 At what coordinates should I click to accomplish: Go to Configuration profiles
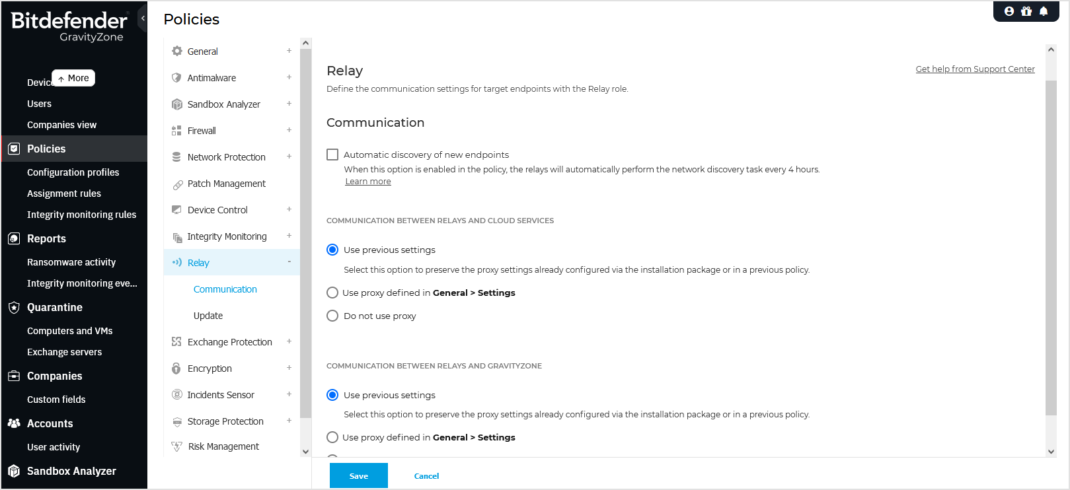point(73,172)
